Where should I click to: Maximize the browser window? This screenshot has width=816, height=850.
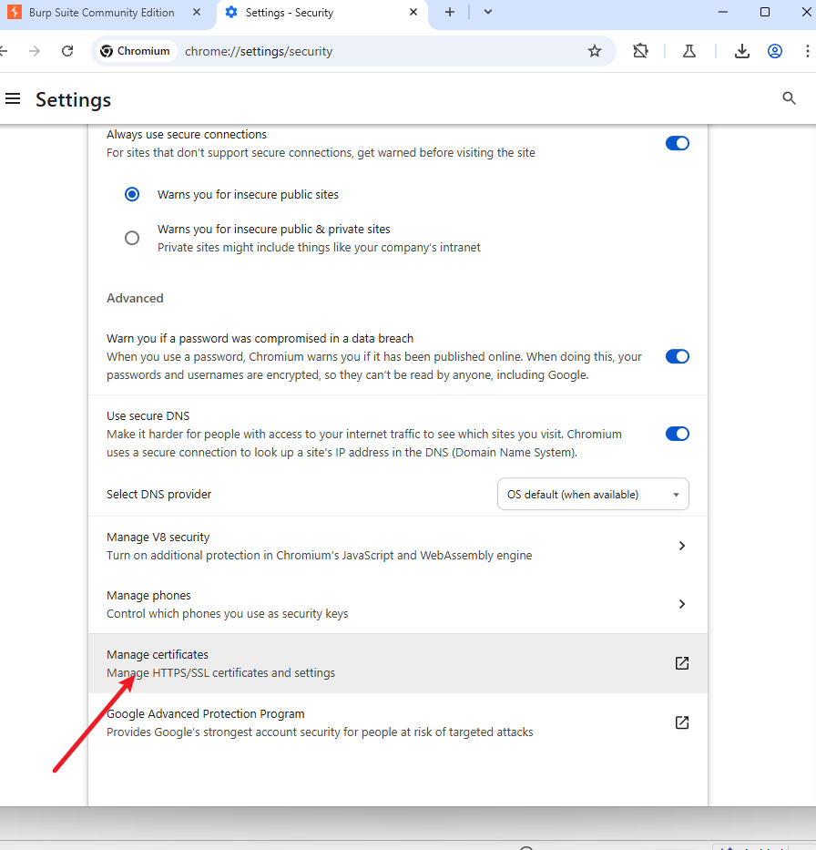pos(765,12)
